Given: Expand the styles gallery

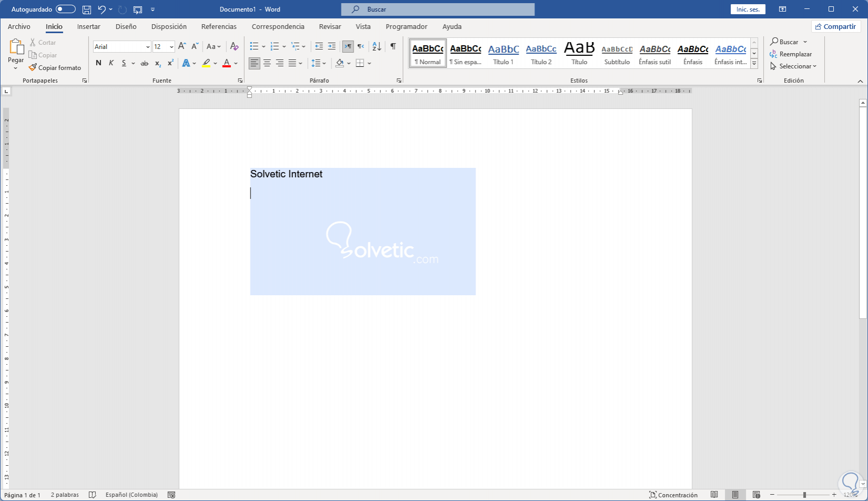Looking at the screenshot, I should 754,64.
